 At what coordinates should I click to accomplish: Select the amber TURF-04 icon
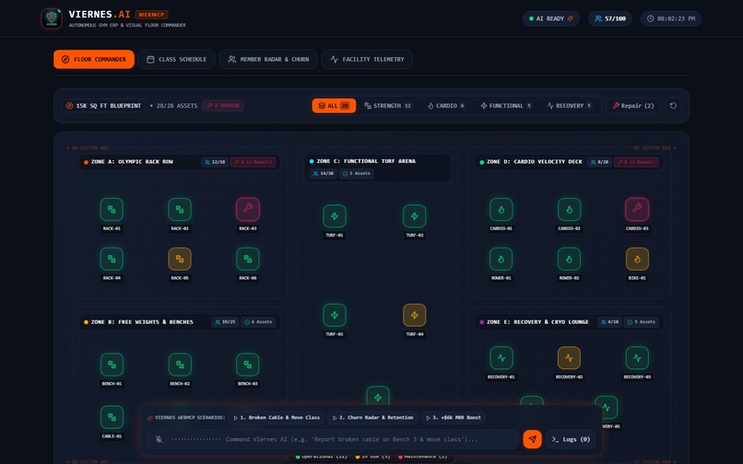click(x=415, y=316)
